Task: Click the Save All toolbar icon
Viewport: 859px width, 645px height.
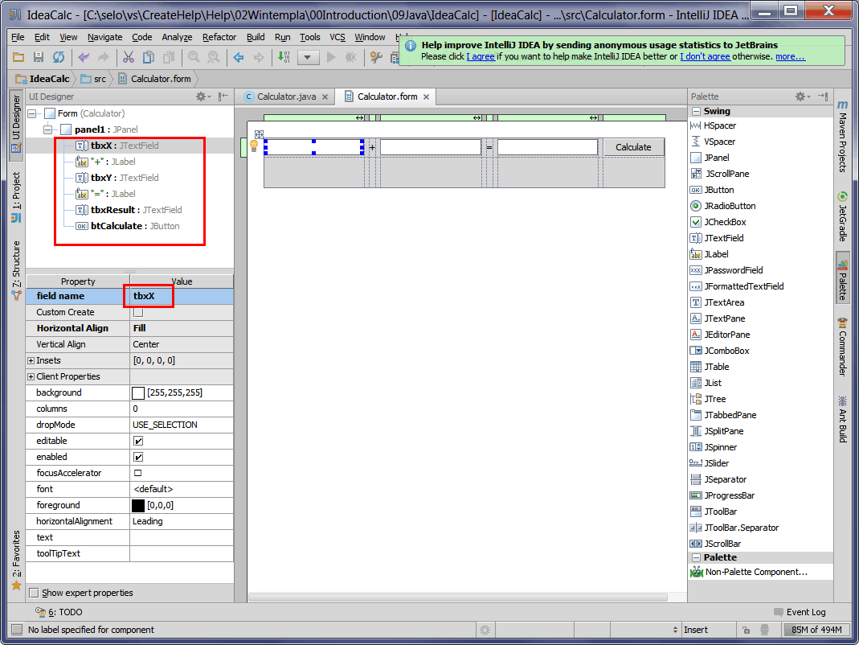Action: pos(39,57)
